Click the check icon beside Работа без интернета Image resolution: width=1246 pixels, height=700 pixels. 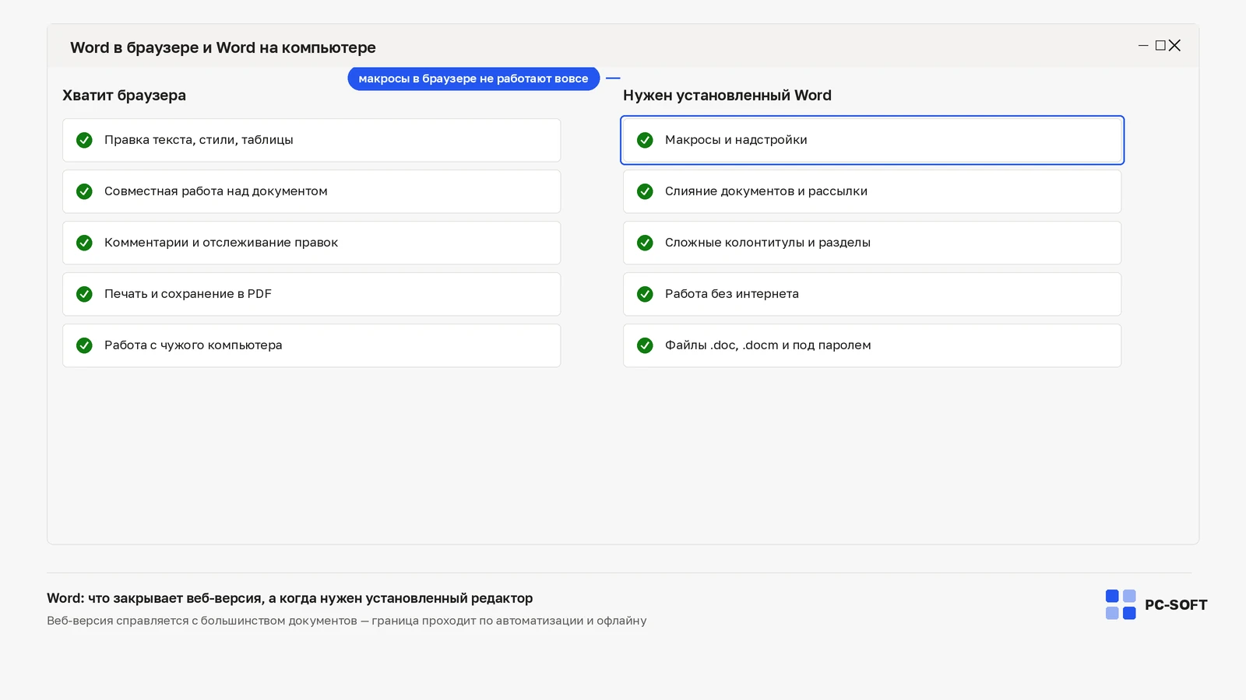(x=645, y=294)
